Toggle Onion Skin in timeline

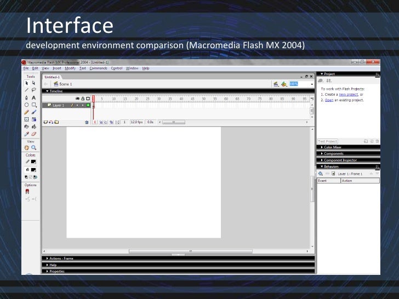101,122
